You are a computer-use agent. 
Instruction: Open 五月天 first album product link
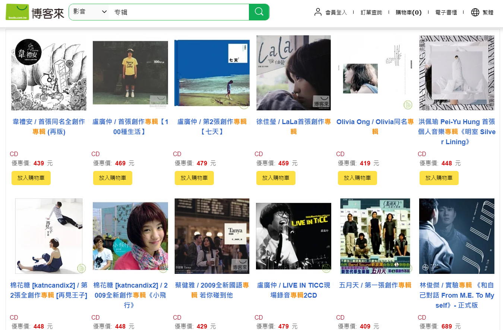click(x=375, y=285)
